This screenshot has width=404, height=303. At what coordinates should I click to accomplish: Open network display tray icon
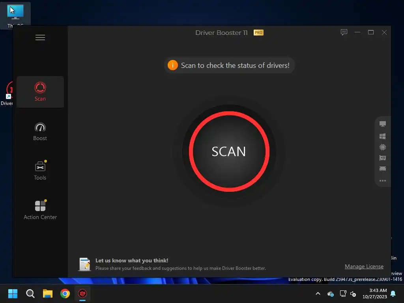343,294
